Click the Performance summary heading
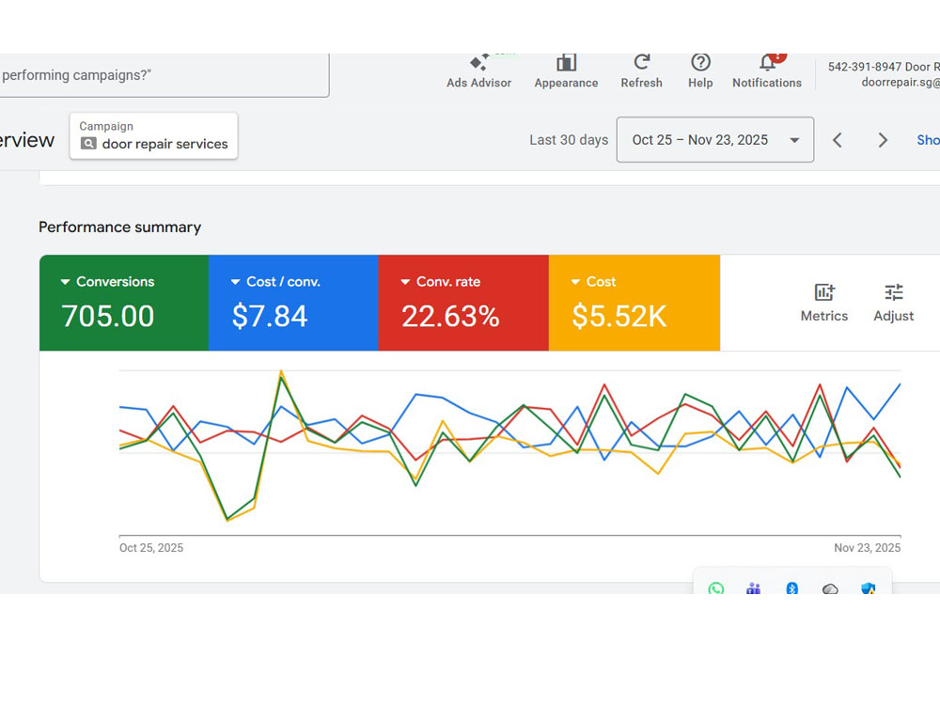 pos(120,227)
